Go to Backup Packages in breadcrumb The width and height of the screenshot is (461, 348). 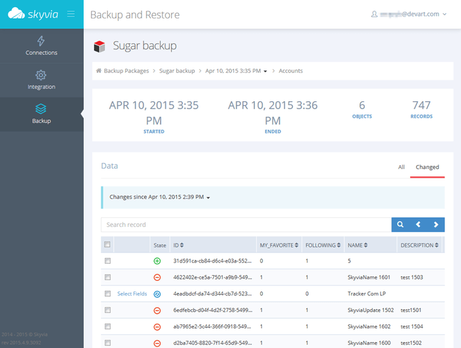(128, 70)
